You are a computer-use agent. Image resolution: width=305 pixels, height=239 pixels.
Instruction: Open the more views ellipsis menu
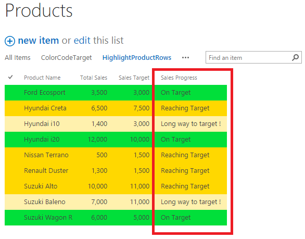click(185, 58)
